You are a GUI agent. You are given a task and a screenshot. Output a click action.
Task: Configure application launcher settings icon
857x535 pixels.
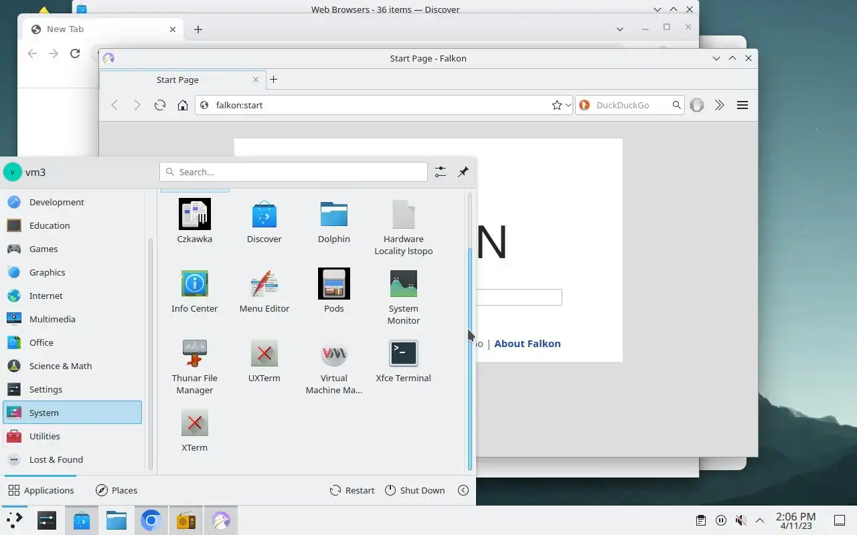pyautogui.click(x=440, y=172)
